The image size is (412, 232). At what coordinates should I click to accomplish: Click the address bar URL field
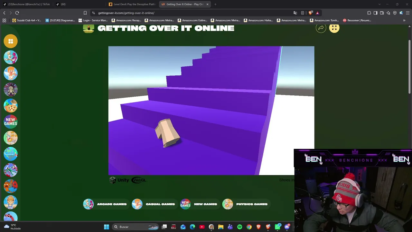pyautogui.click(x=193, y=13)
